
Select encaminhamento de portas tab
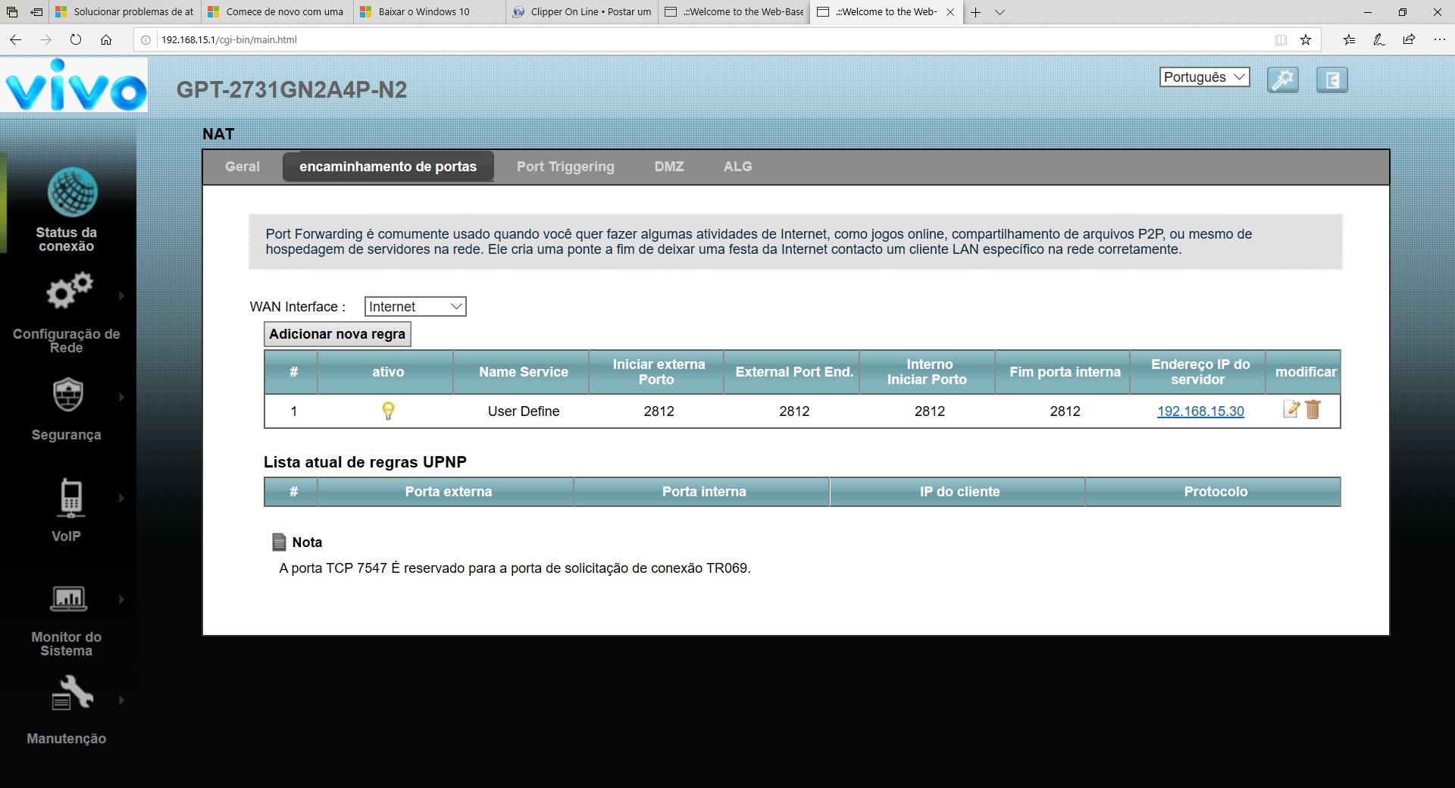(x=388, y=167)
